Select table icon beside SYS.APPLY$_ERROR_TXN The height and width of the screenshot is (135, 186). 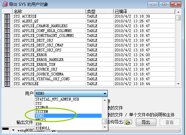(7, 64)
